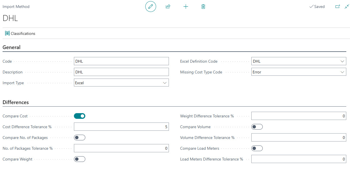The image size is (350, 169).
Task: Open the Import Type dropdown
Action: click(x=164, y=83)
